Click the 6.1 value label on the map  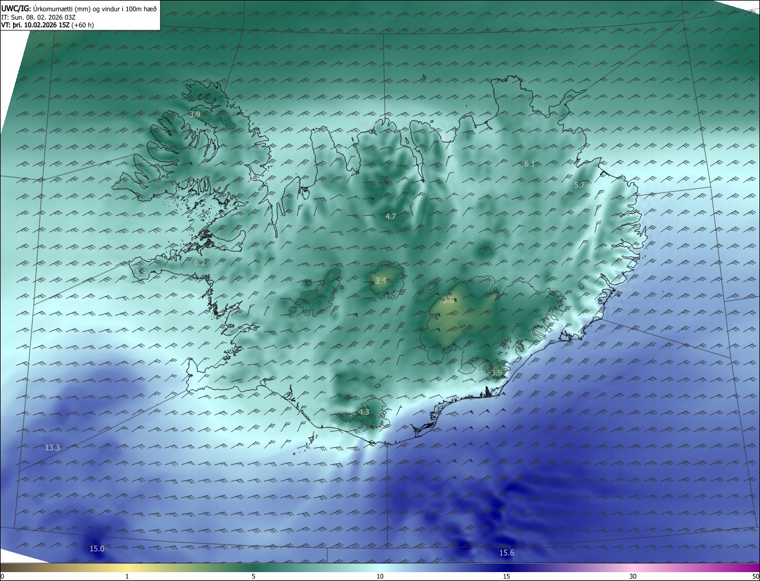(530, 163)
